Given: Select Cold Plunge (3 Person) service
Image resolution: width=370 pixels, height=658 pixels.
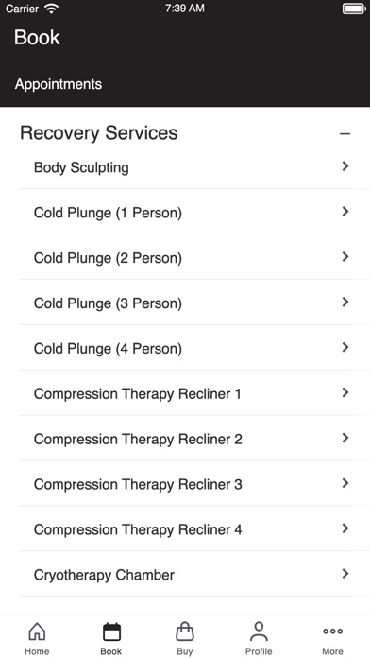Looking at the screenshot, I should [194, 303].
